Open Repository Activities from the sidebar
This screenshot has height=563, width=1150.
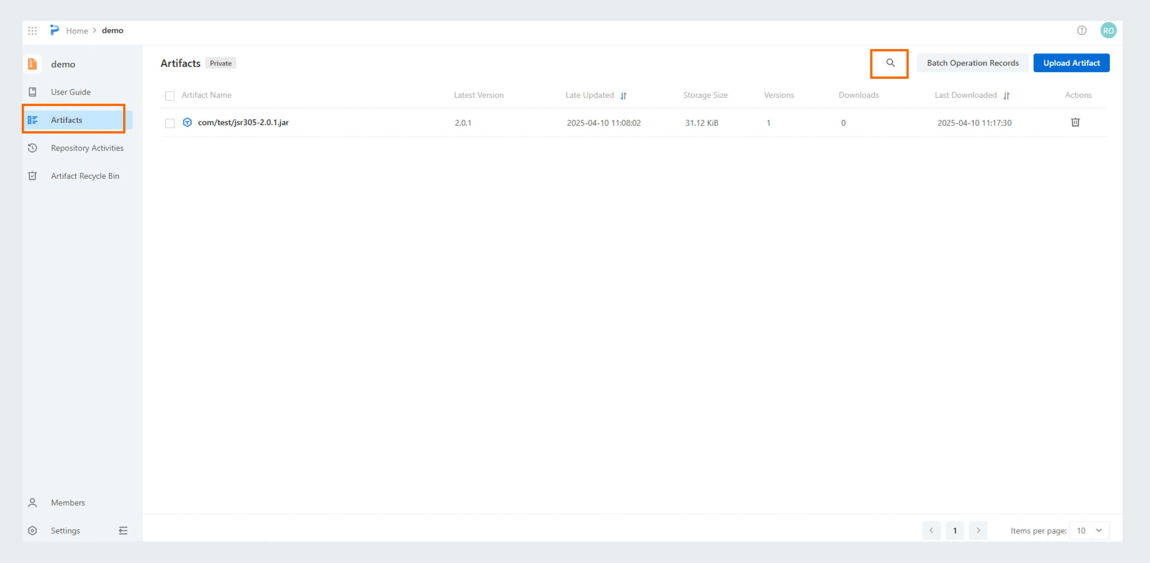click(x=87, y=148)
